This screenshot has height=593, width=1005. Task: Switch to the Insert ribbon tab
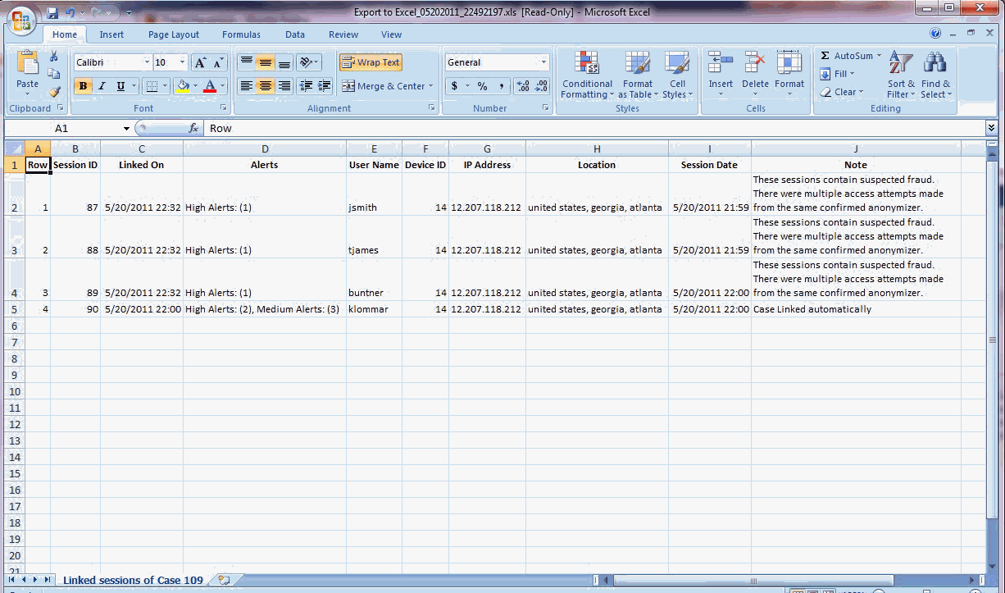click(x=111, y=34)
